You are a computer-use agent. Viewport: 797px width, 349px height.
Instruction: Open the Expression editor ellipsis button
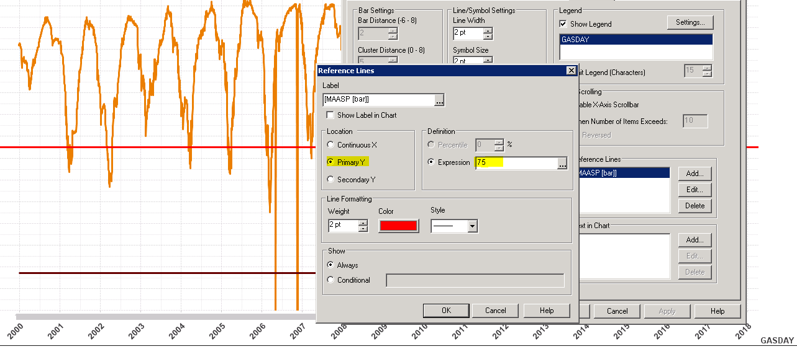tap(563, 163)
